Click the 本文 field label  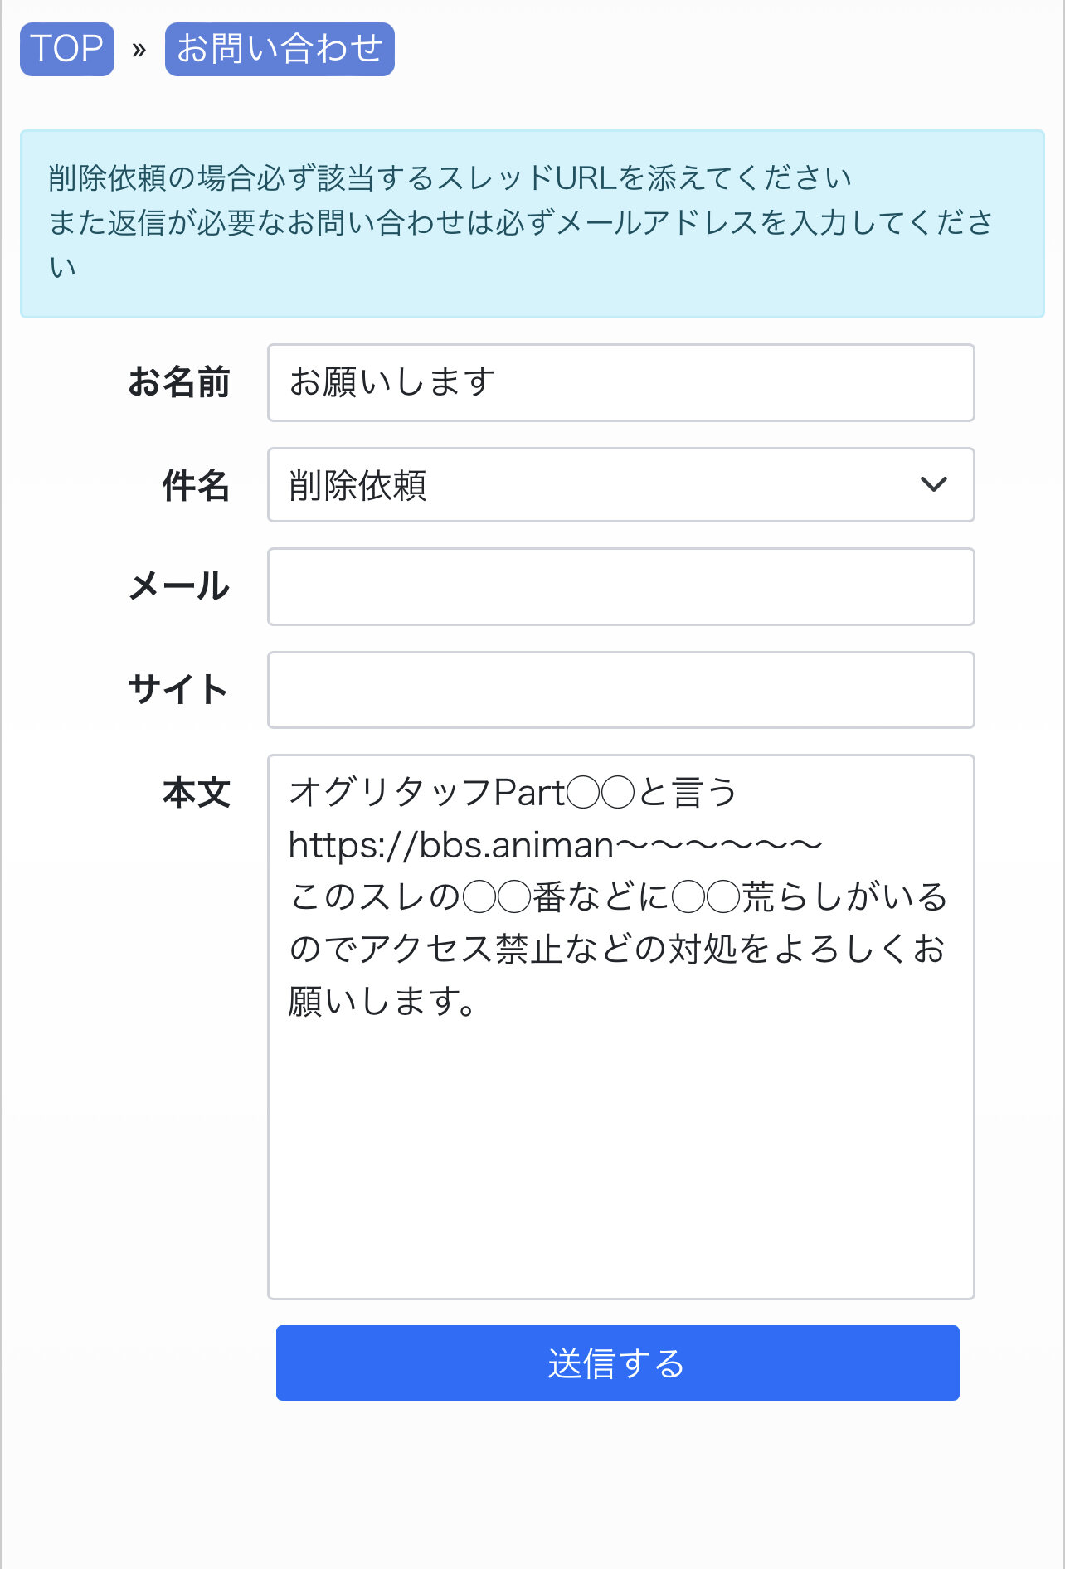tap(197, 793)
